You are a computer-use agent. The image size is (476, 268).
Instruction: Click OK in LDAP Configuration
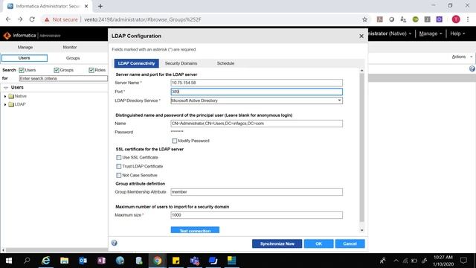[318, 243]
